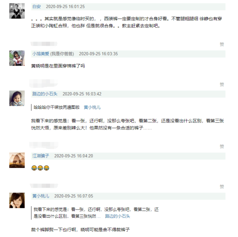Image resolution: width=238 pixels, height=237 pixels.
Task: Click 路边的小石头's child avatar photo
Action: [x=17, y=98]
